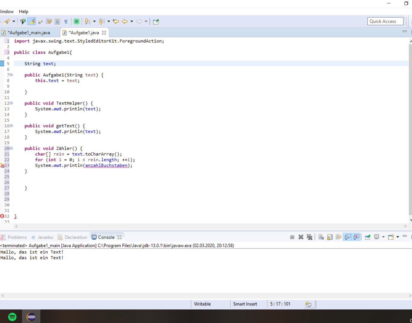The width and height of the screenshot is (412, 323).
Task: Toggle the Mark Occurrences highlighter tool
Action: [x=31, y=21]
